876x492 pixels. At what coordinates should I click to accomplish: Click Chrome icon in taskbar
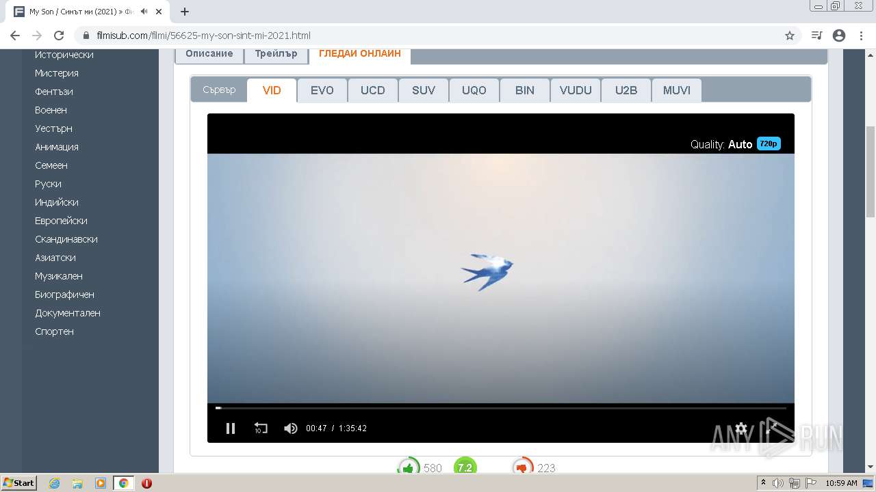tap(124, 483)
